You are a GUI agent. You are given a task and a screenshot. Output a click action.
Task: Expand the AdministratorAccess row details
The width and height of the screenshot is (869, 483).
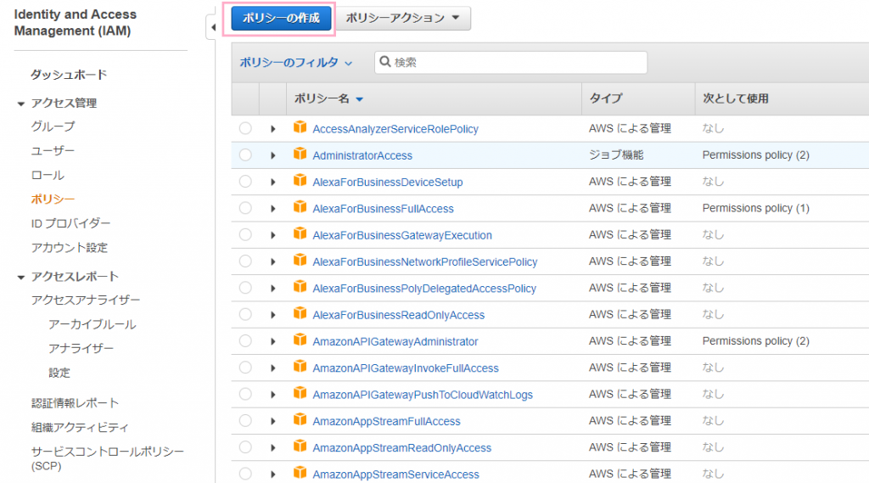coord(272,155)
